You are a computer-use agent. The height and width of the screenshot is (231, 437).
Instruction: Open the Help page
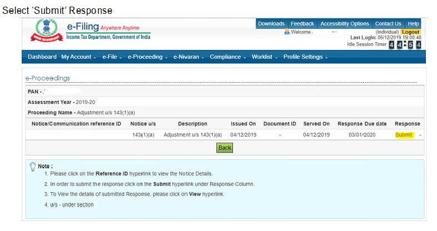pyautogui.click(x=413, y=24)
